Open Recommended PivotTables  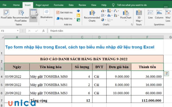point(21,16)
